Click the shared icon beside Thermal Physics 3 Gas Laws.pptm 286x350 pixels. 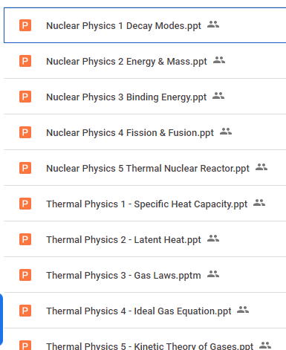point(213,274)
